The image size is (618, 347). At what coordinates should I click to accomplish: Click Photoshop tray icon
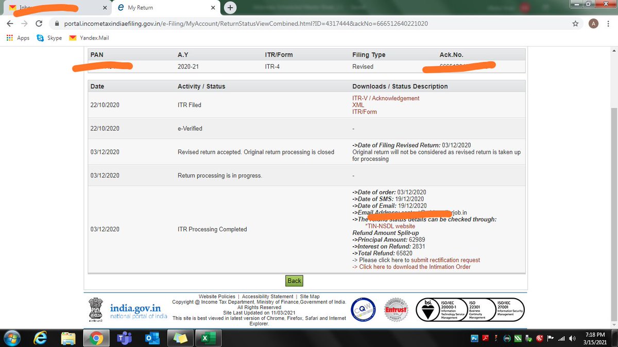click(x=475, y=338)
